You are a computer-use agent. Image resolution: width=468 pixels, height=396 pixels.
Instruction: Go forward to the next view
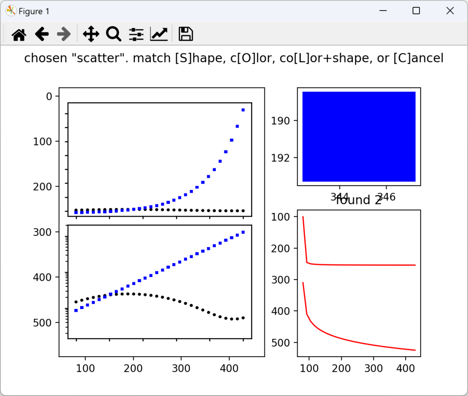pos(64,34)
